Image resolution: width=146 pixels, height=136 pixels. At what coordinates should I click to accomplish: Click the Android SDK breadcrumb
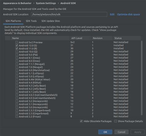[68, 3]
